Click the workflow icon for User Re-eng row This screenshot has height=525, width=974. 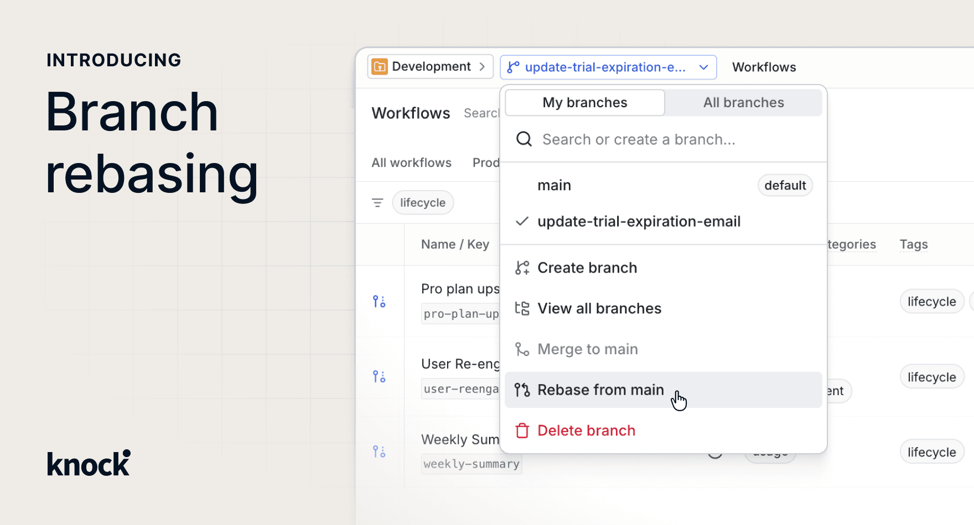[379, 377]
